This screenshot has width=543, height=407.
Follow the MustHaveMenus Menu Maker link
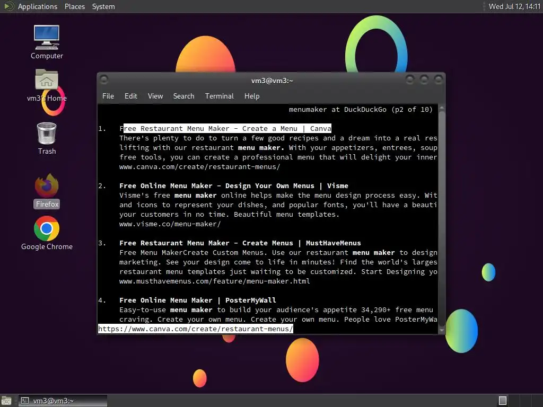[240, 243]
